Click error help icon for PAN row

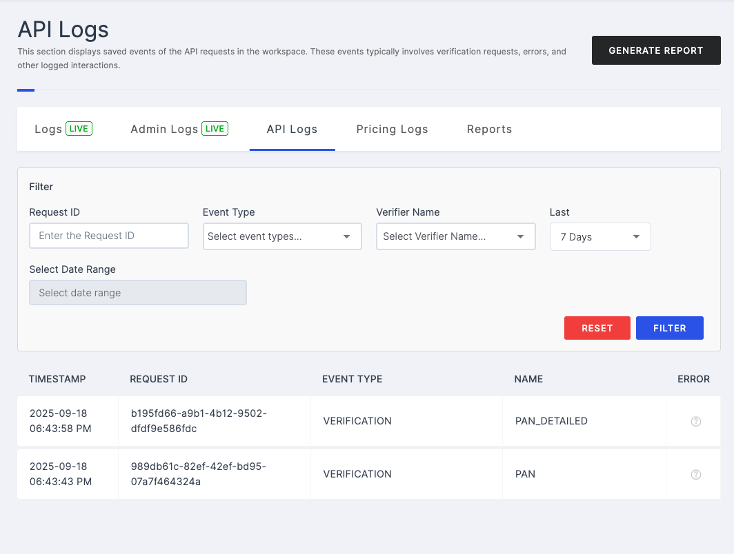point(695,475)
